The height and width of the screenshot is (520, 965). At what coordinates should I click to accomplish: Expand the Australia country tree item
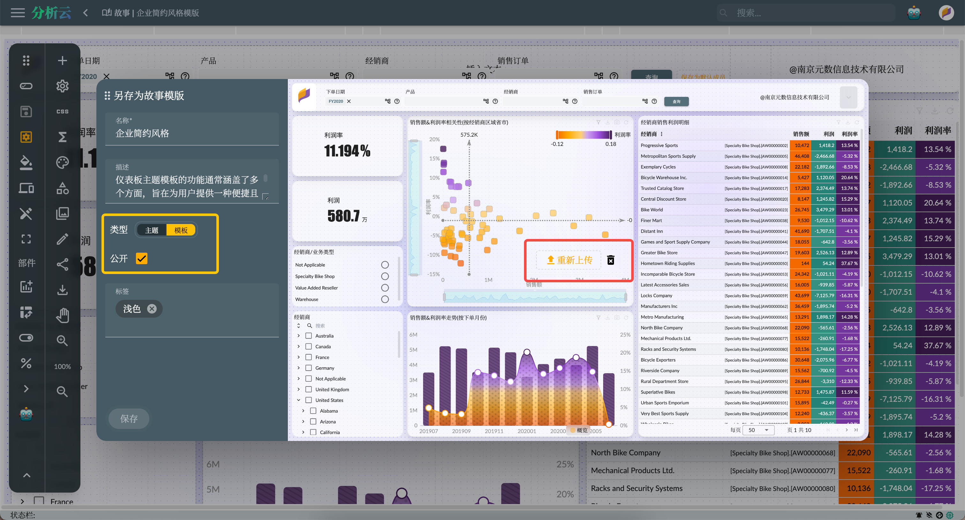coord(299,336)
